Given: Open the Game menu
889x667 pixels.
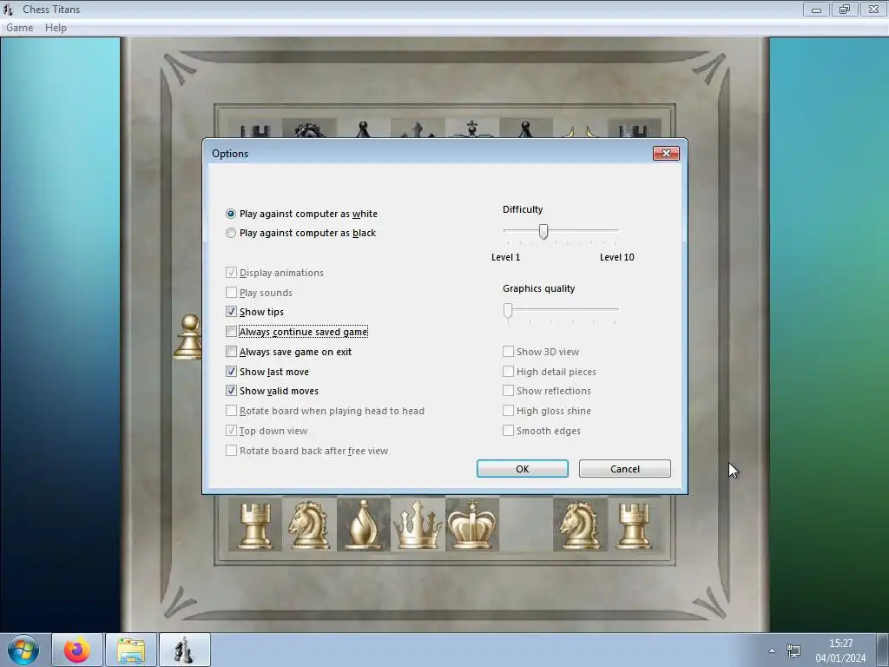Looking at the screenshot, I should [19, 28].
